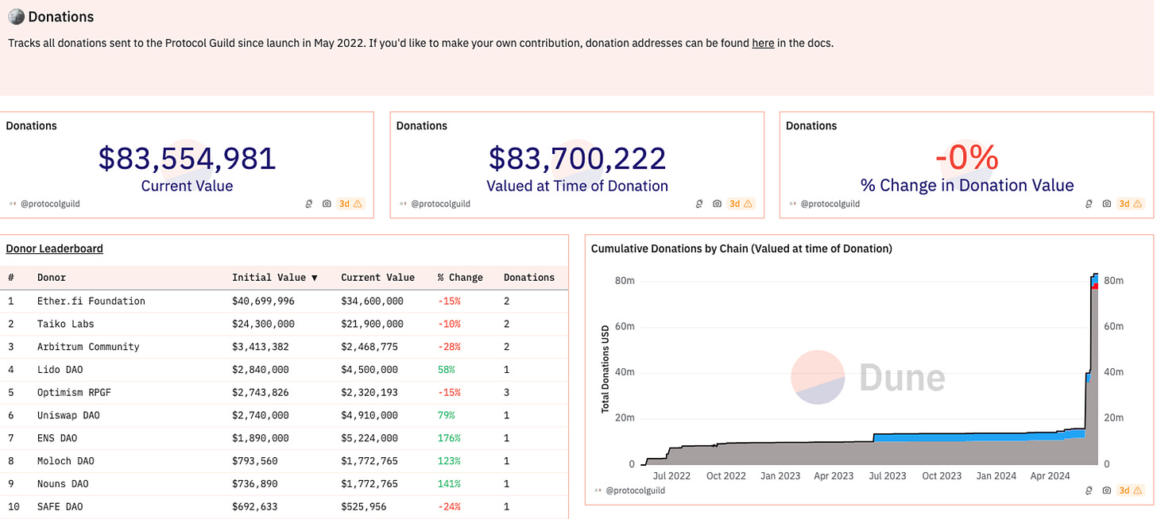Click the 141% change cell

(x=449, y=484)
